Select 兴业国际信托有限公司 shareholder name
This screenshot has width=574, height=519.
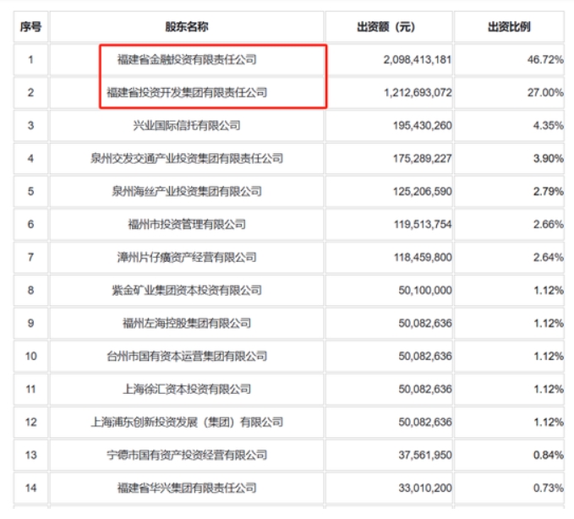point(187,125)
